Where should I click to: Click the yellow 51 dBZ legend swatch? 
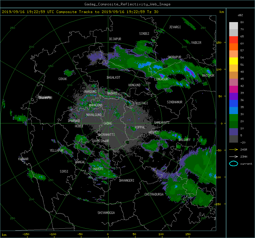[233, 61]
